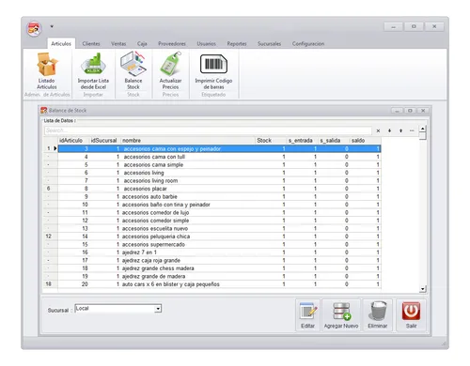Screen dimensions: 470x366
Task: Select row 'accesorios placar'
Action: [x=219, y=189]
